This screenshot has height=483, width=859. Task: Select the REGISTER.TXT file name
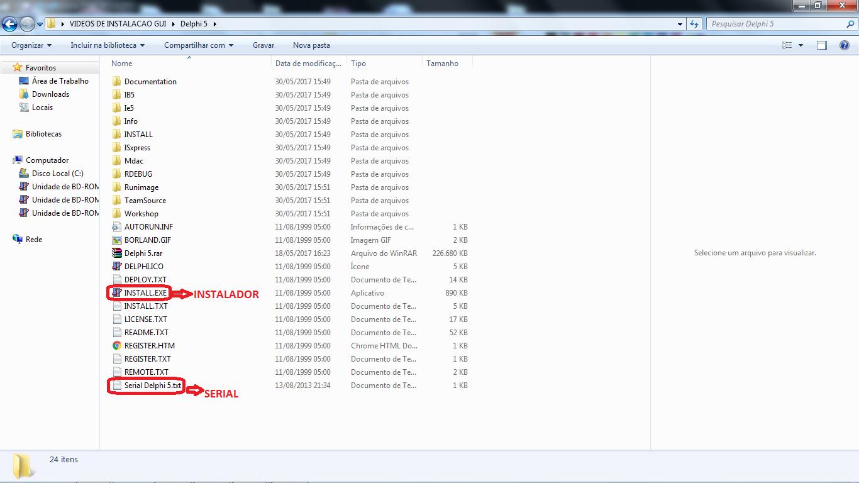pyautogui.click(x=148, y=358)
